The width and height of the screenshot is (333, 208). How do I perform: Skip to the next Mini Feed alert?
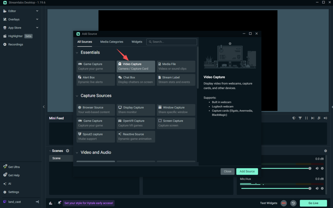point(313,118)
